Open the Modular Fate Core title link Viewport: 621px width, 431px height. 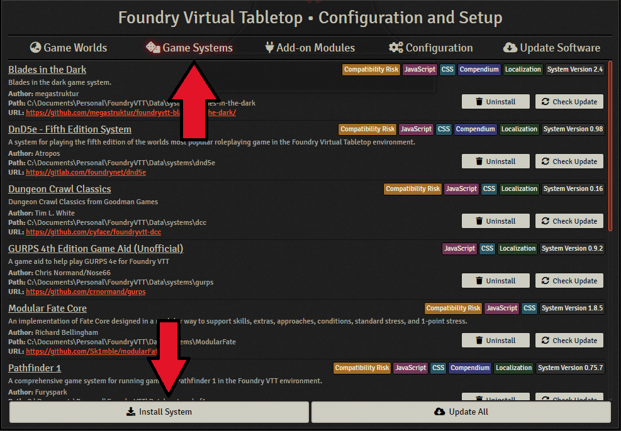click(x=47, y=308)
